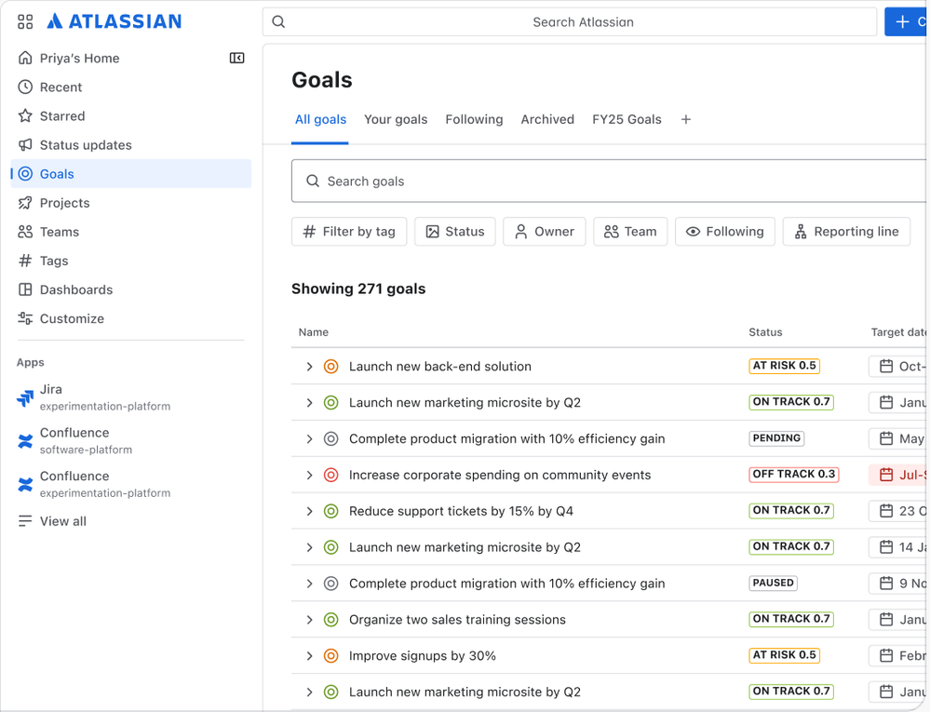Screen dimensions: 930x712
Task: Click green goal icon for Organize two sales training sessions
Action: point(331,620)
